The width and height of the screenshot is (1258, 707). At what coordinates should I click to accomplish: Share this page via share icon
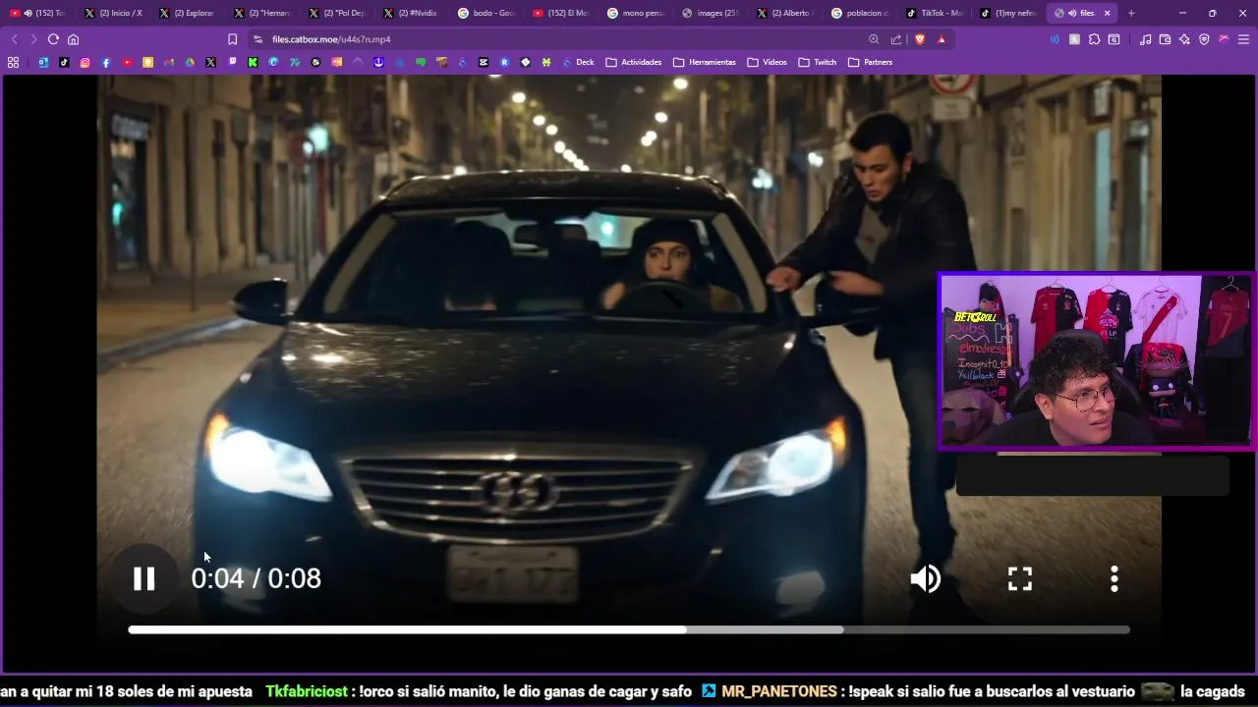tap(896, 39)
